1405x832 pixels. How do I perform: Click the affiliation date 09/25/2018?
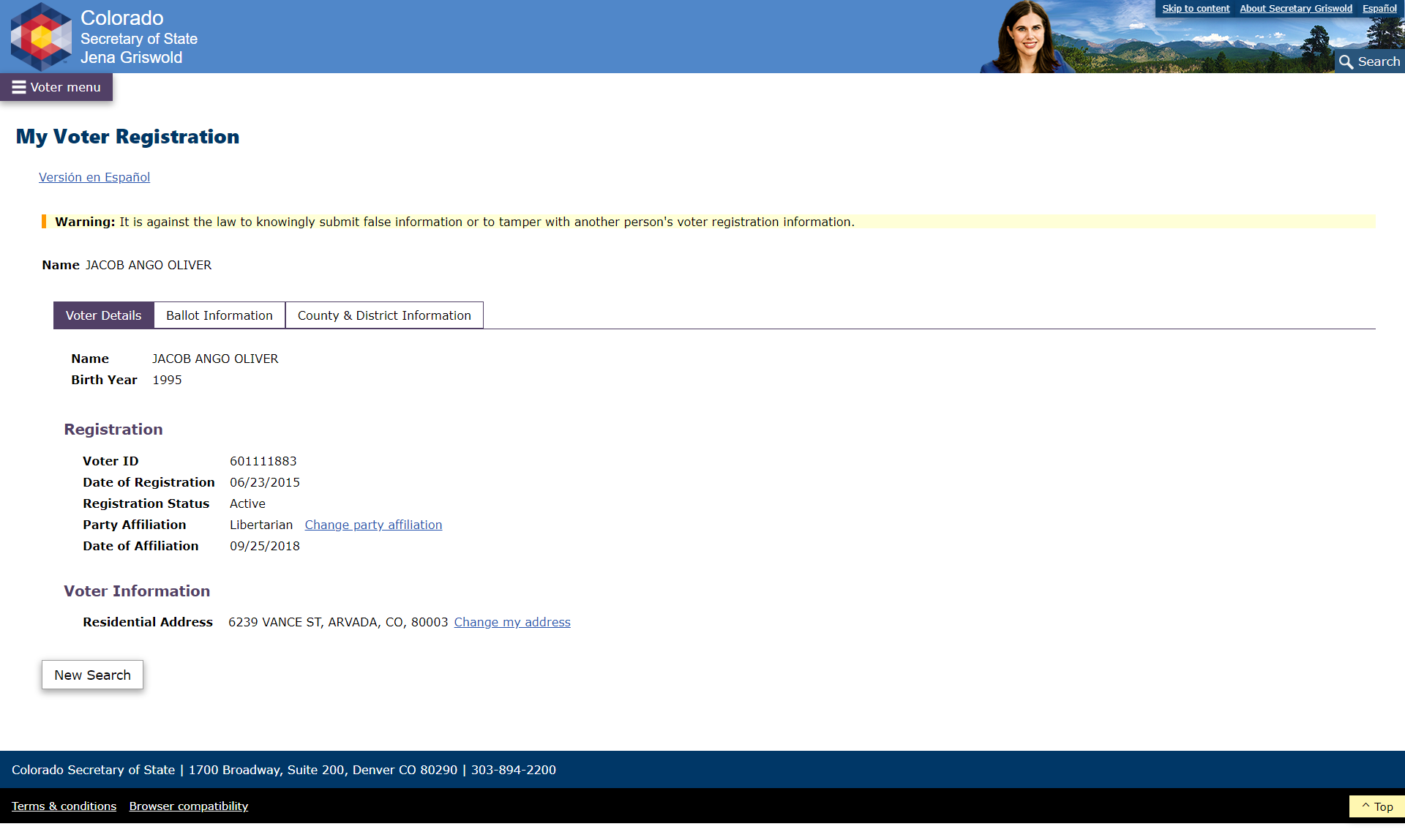click(x=265, y=546)
